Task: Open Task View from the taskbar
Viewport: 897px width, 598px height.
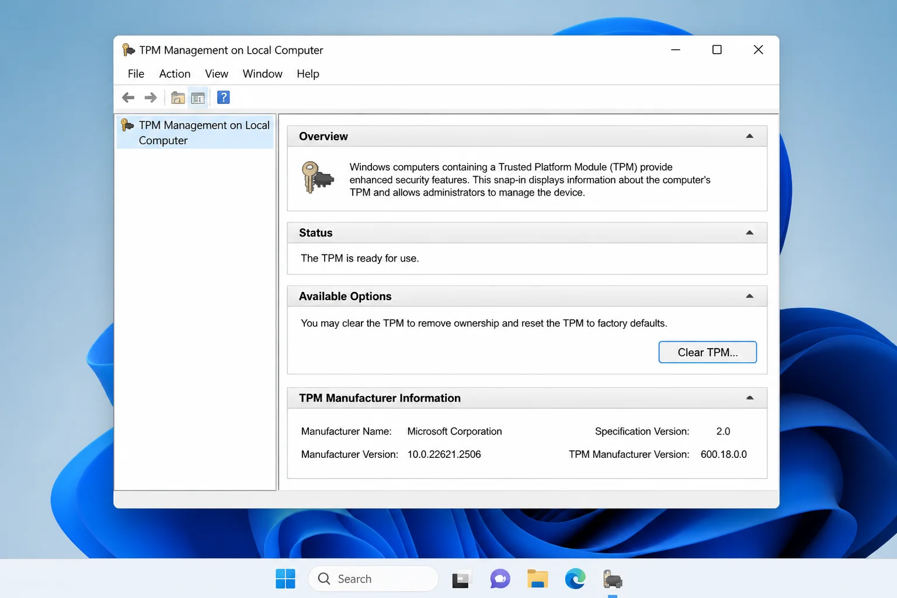Action: coord(461,579)
